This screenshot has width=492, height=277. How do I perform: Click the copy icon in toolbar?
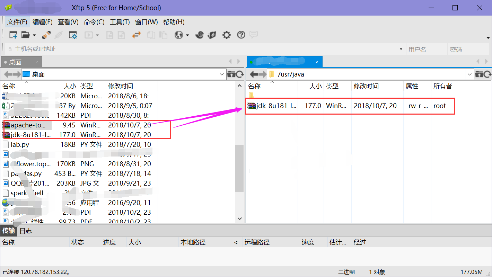coord(151,35)
